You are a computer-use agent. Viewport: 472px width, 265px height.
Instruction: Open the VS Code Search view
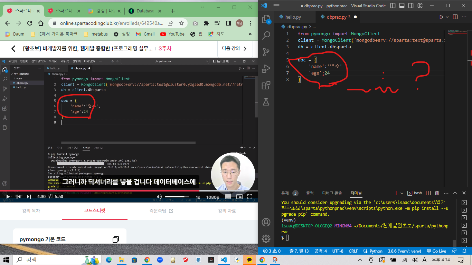[x=266, y=35]
